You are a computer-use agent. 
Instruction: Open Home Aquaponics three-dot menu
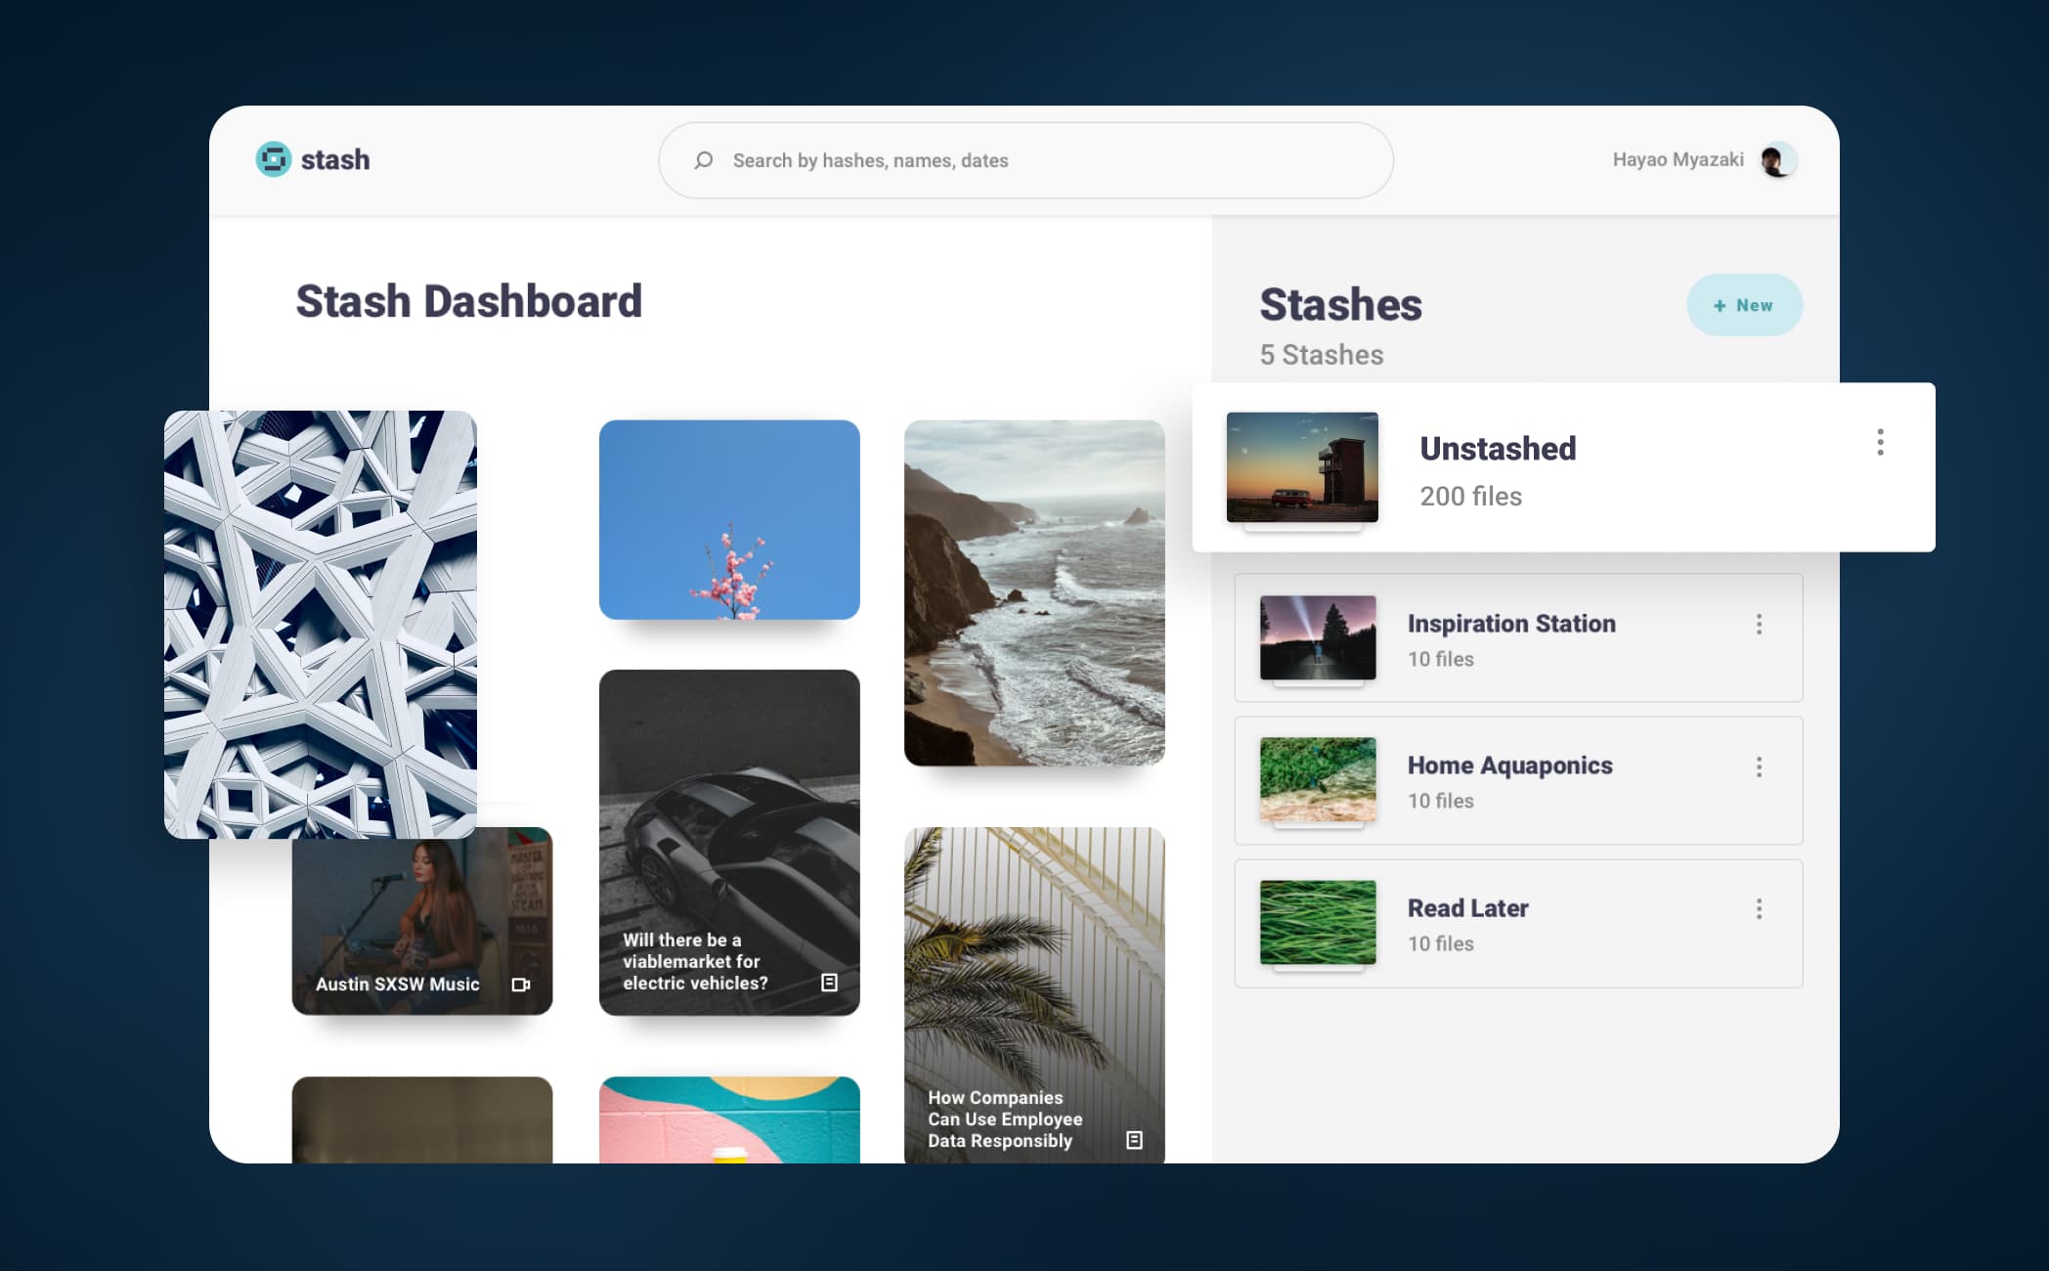point(1759,767)
